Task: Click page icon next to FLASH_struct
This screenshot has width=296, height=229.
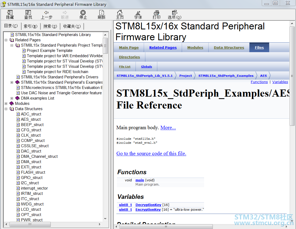Action: tap(18, 172)
